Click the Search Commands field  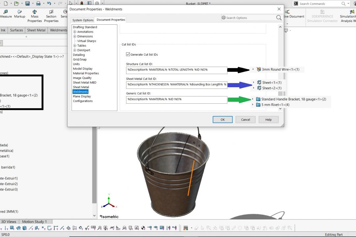point(317,4)
